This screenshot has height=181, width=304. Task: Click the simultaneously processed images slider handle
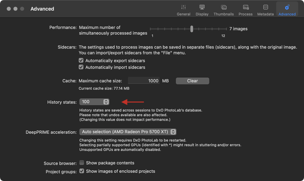[x=191, y=29]
